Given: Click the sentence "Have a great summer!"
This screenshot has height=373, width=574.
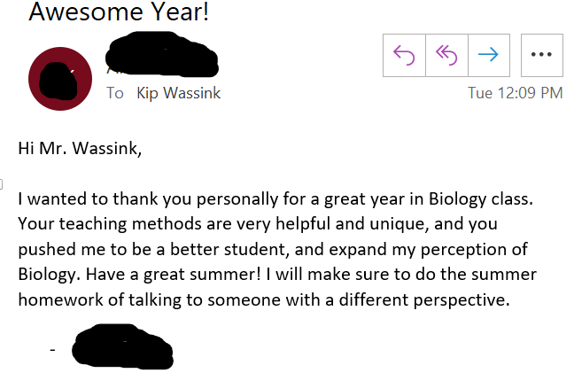Looking at the screenshot, I should [173, 275].
